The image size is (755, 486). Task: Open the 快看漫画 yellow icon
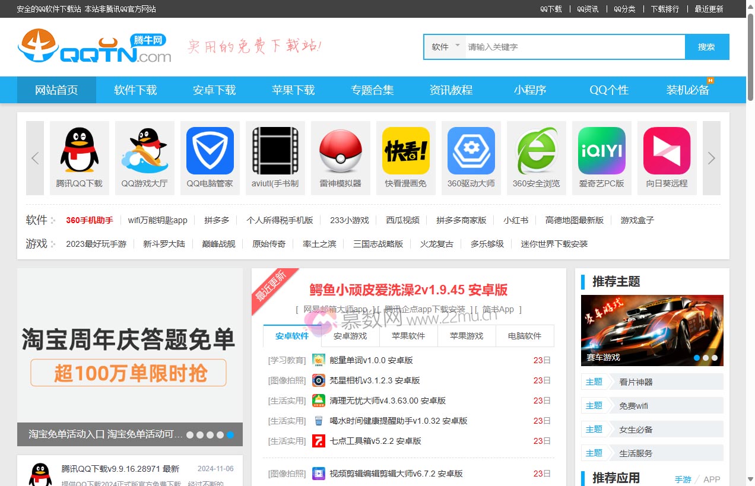406,151
